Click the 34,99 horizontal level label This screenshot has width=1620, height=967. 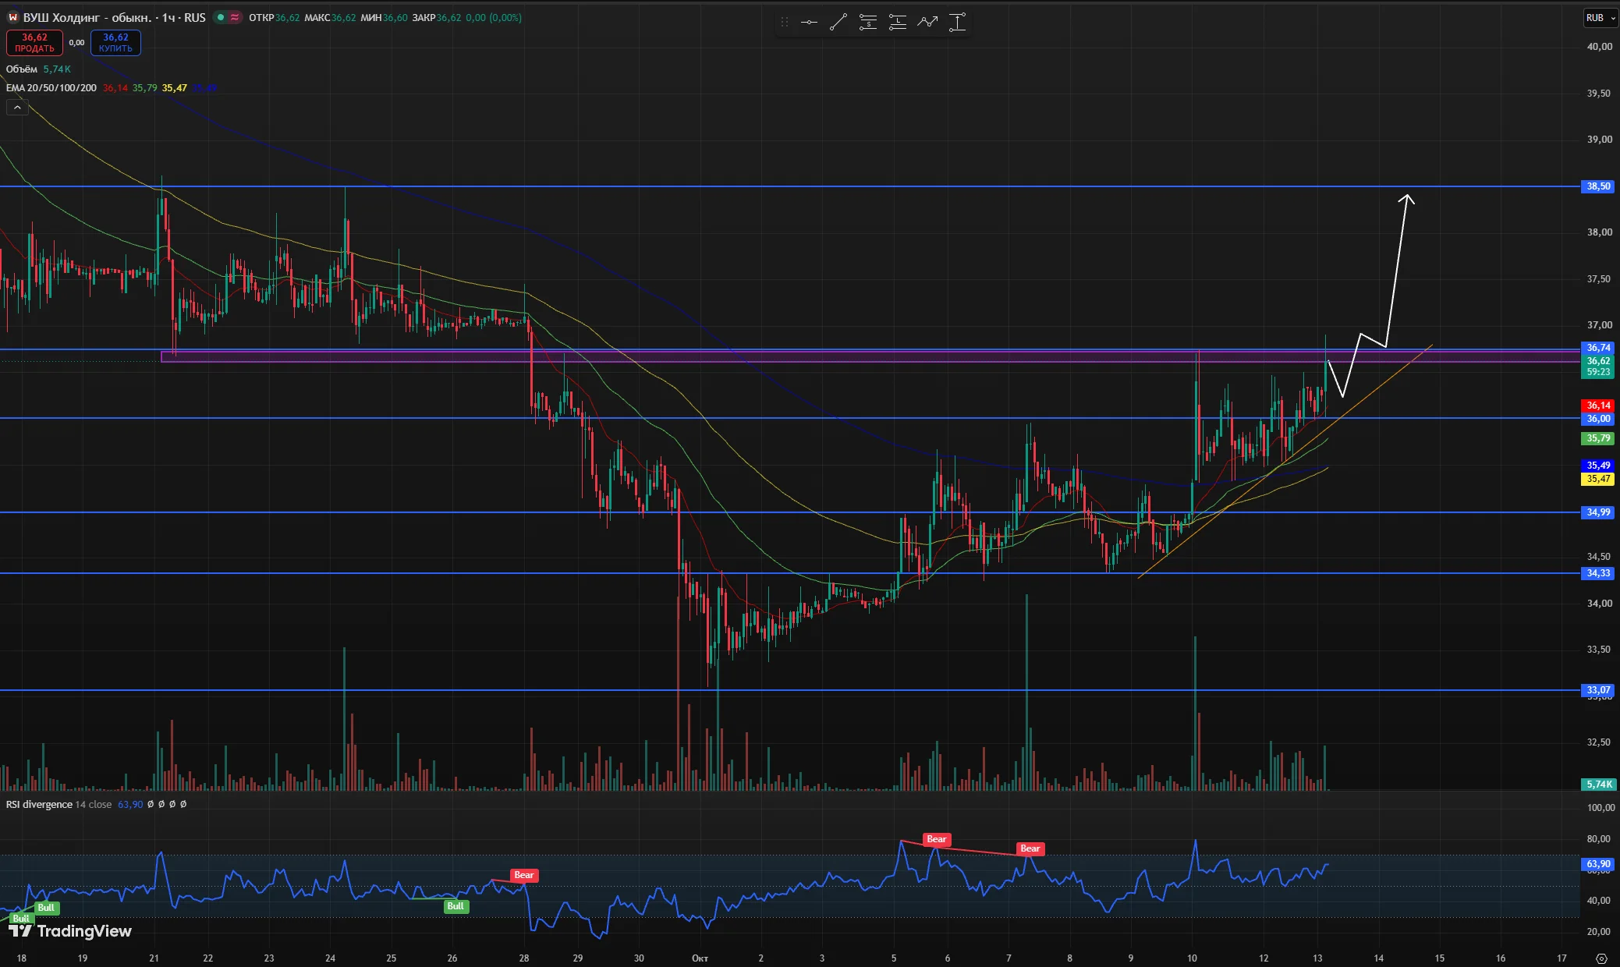[1598, 512]
